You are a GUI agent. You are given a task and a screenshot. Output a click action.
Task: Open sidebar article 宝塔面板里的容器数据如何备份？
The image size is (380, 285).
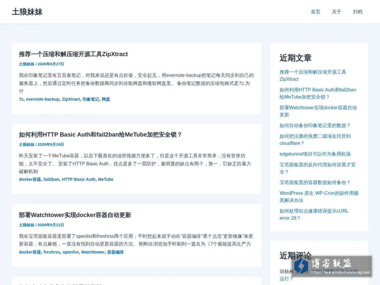(315, 182)
